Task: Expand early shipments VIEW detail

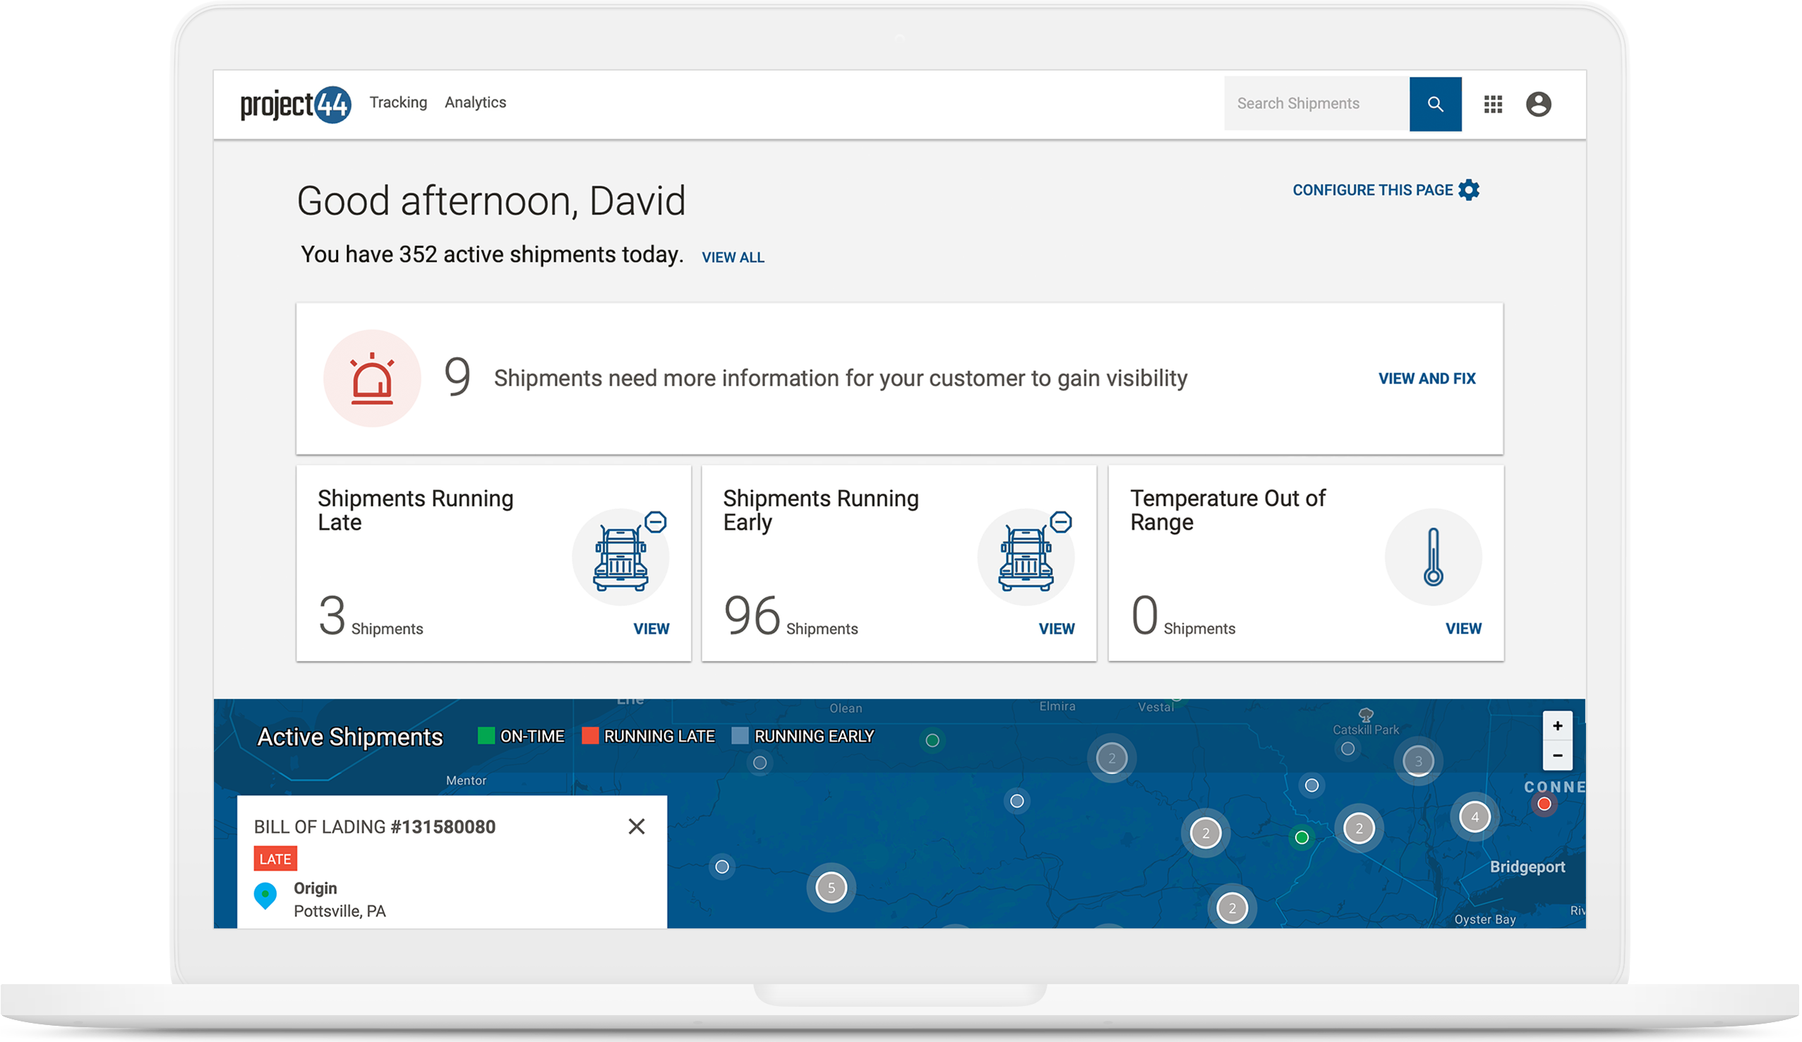Action: (1057, 628)
